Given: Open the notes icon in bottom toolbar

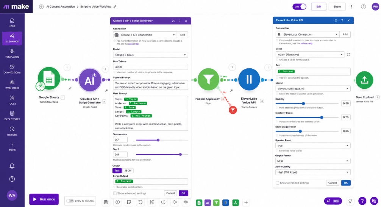Looking at the screenshot, I should tap(129, 202).
